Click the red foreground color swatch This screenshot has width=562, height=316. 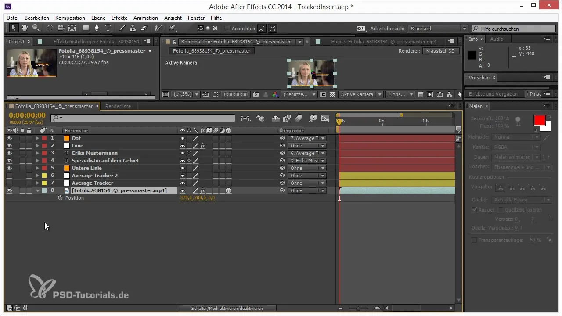coord(539,120)
